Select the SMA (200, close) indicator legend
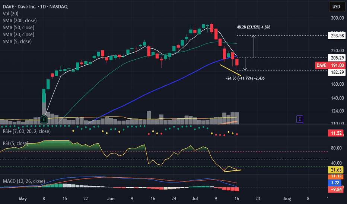 pyautogui.click(x=23, y=20)
